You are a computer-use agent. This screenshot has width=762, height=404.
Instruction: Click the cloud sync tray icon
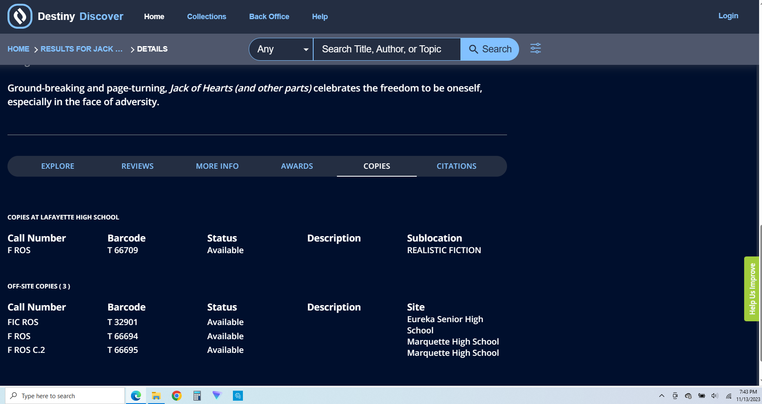[x=688, y=396]
